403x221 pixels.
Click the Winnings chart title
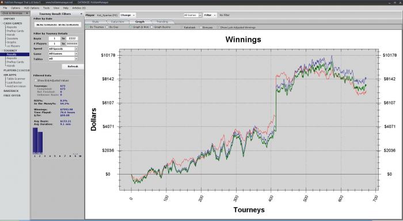click(x=243, y=40)
